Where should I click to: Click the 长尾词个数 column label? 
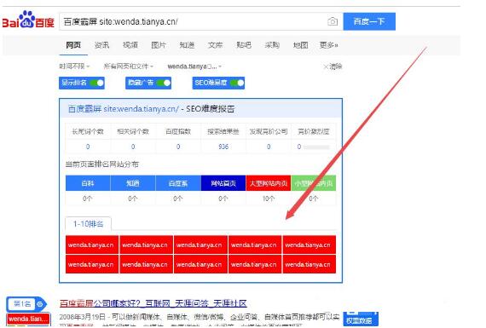[x=88, y=132]
